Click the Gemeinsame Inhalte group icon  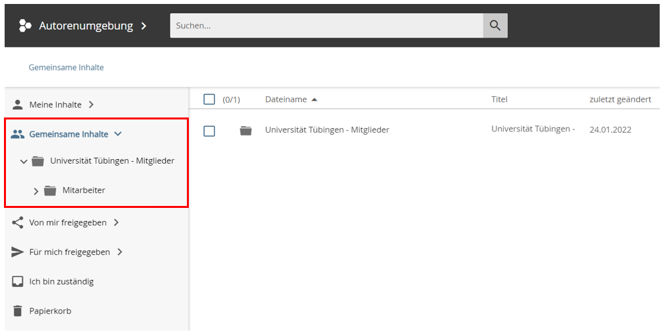[18, 134]
